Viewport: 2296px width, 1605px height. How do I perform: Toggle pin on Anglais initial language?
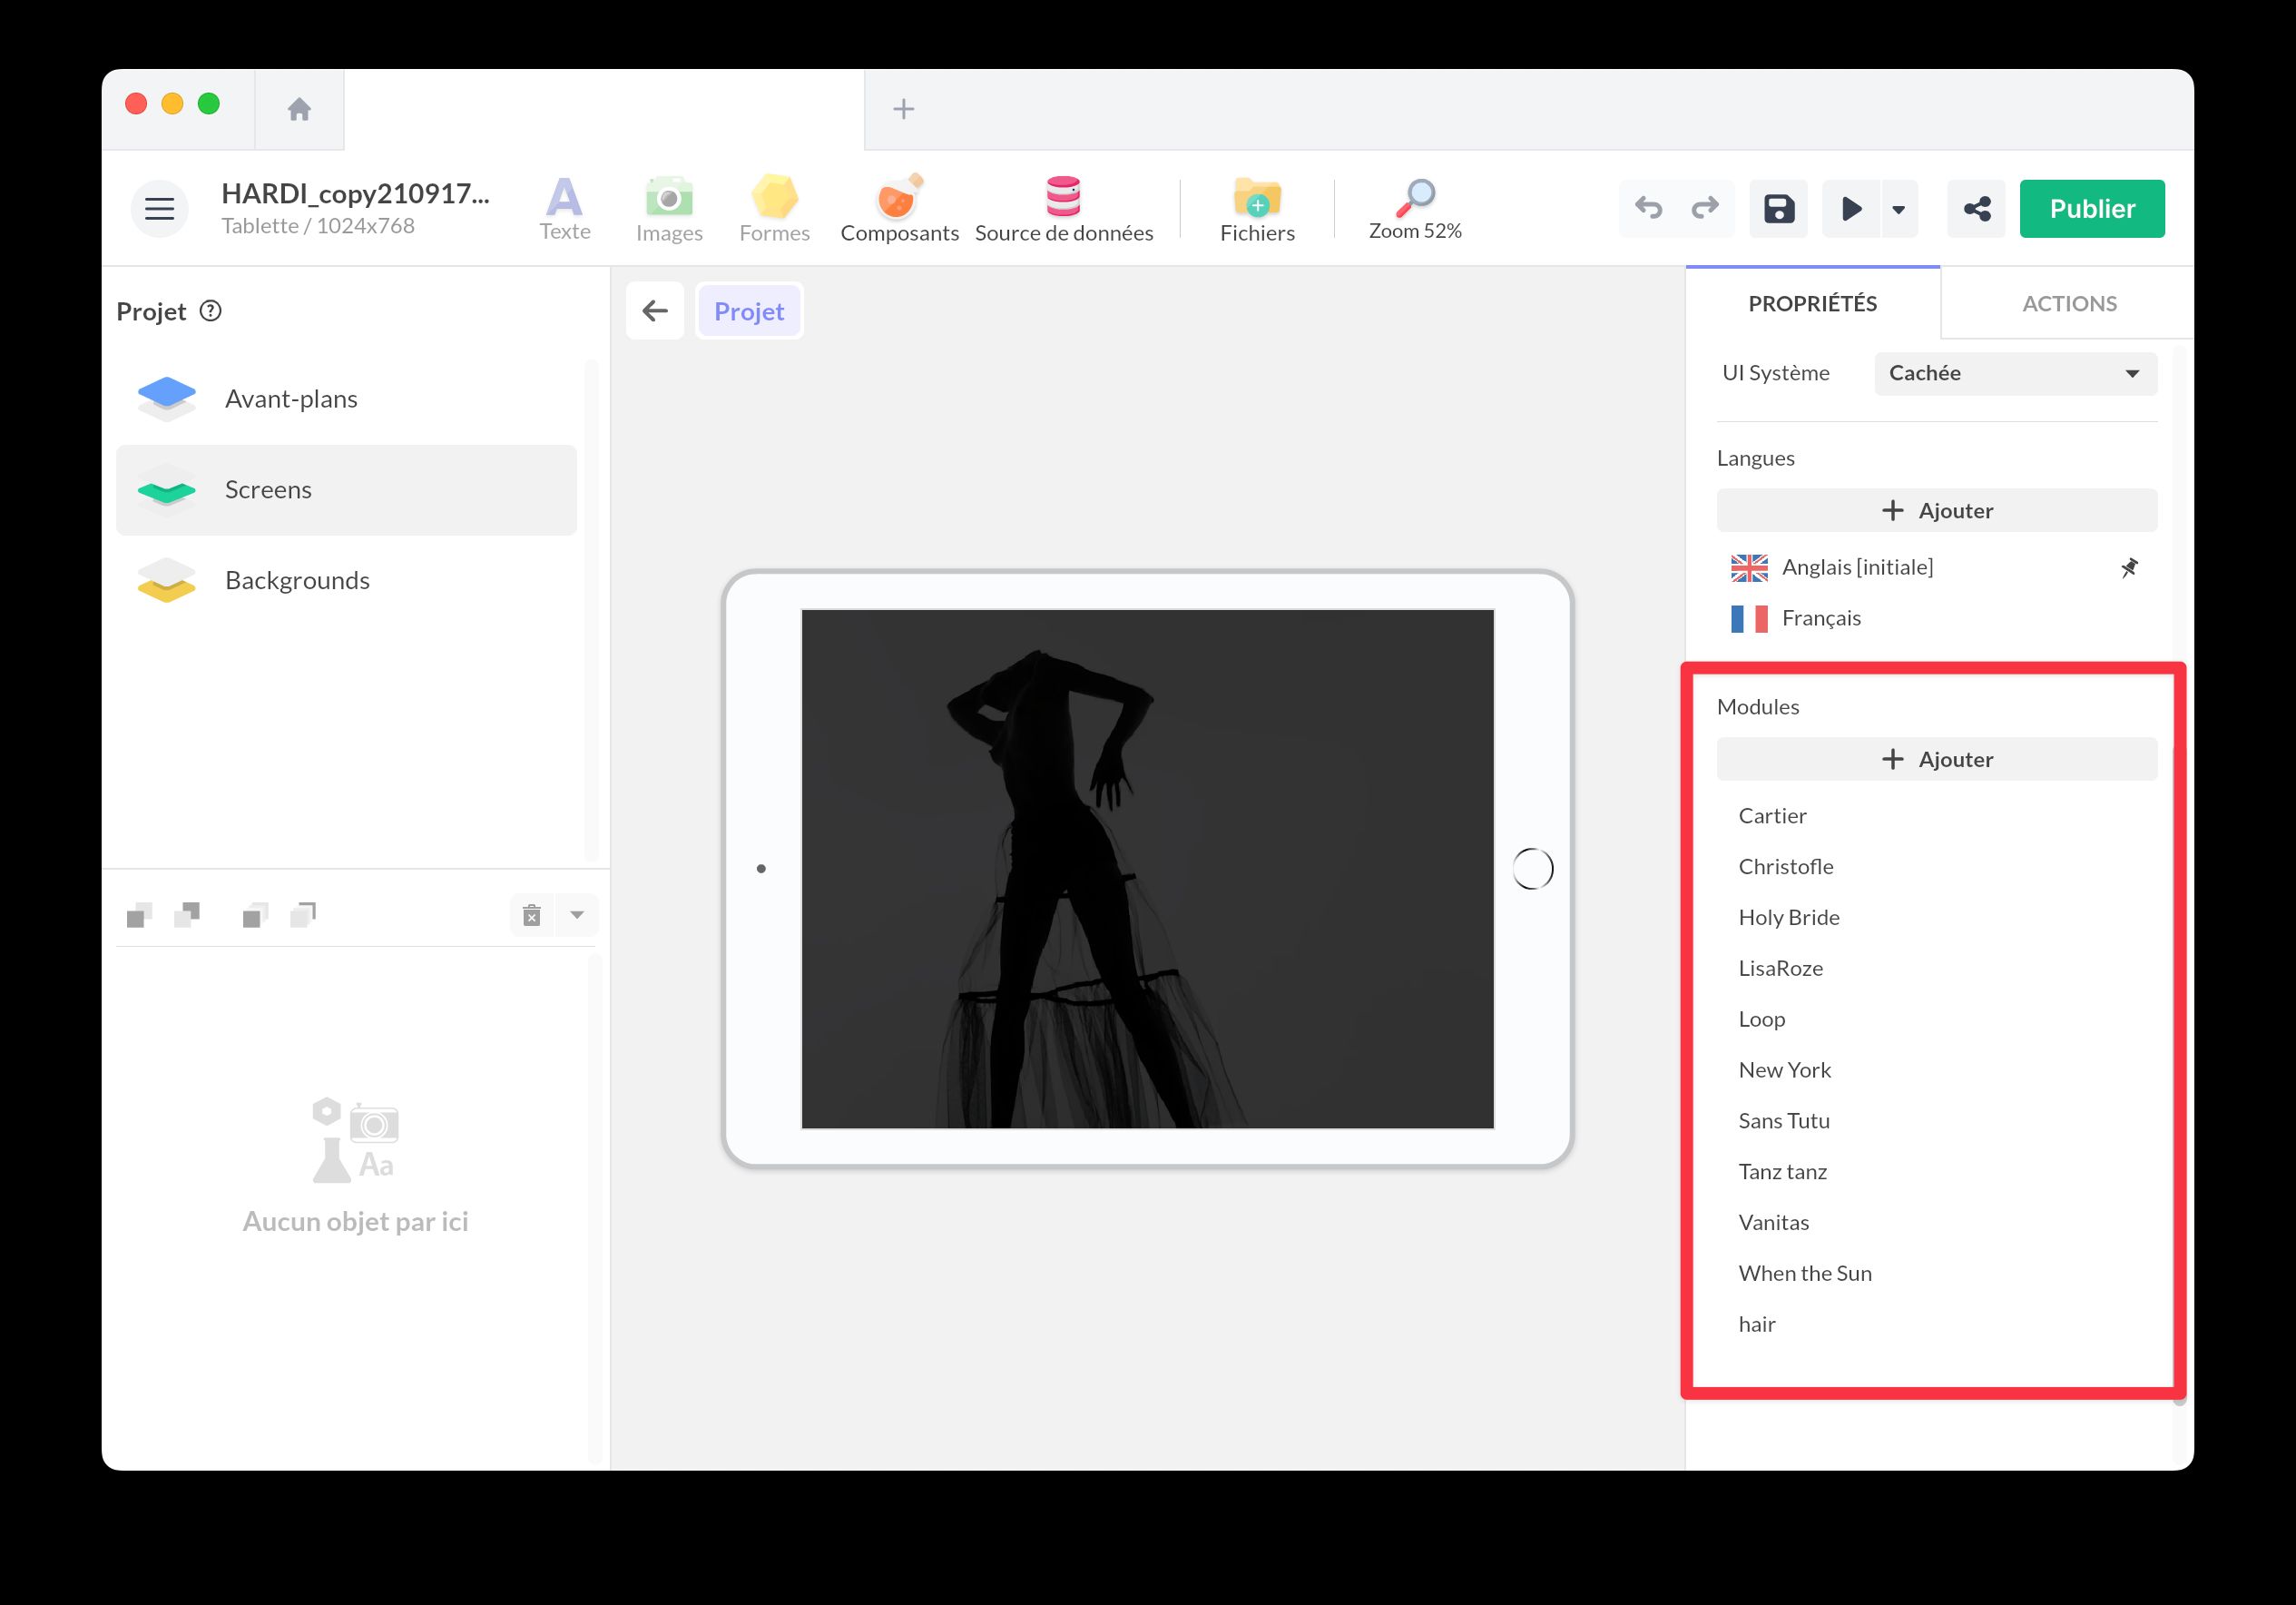point(2130,567)
